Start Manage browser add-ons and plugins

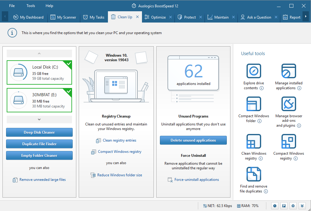(x=288, y=104)
